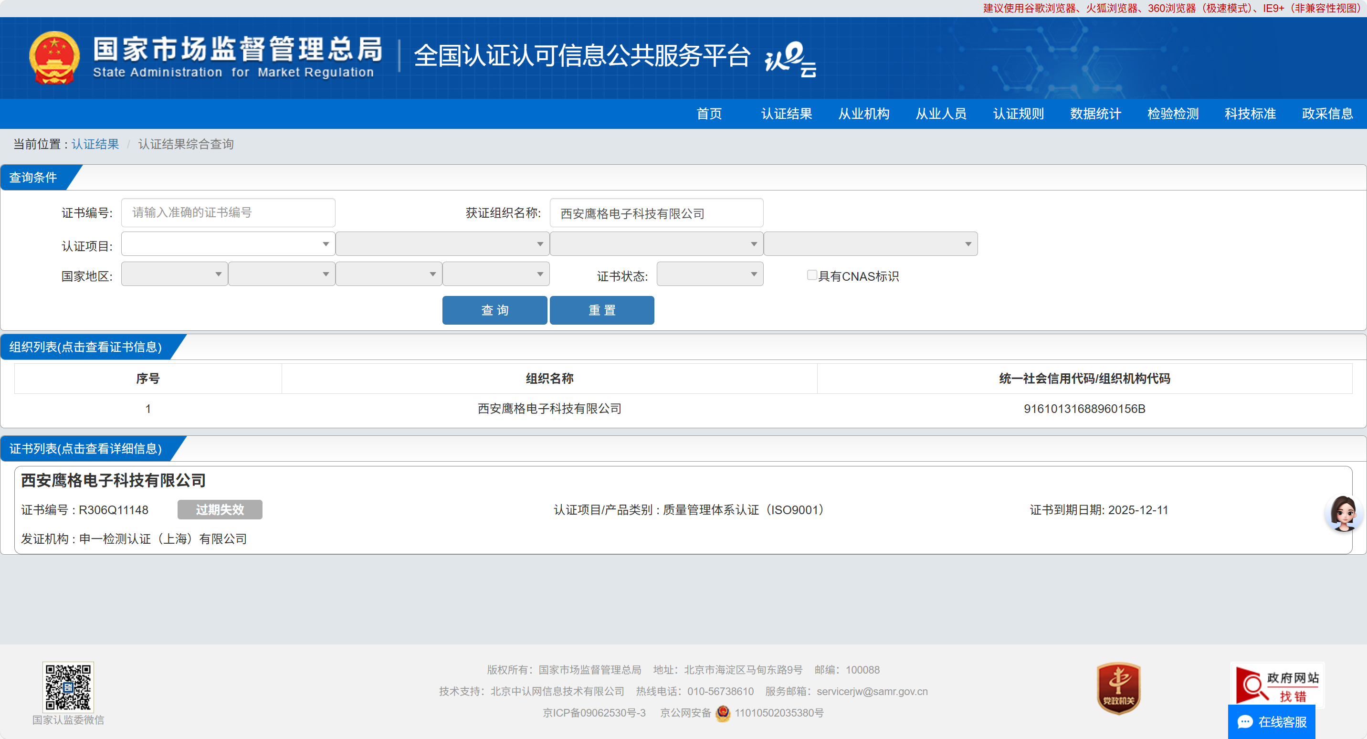Open the second 认证项目 dropdown
1367x739 pixels.
[x=442, y=243]
